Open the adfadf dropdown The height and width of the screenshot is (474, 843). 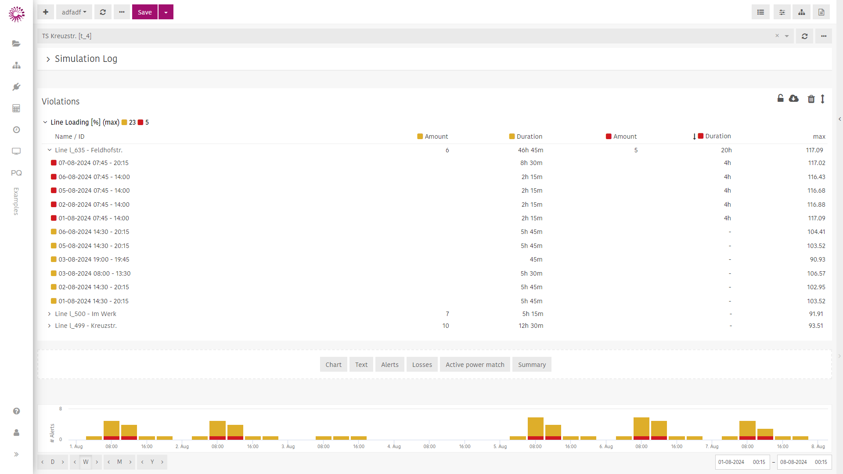pos(74,12)
